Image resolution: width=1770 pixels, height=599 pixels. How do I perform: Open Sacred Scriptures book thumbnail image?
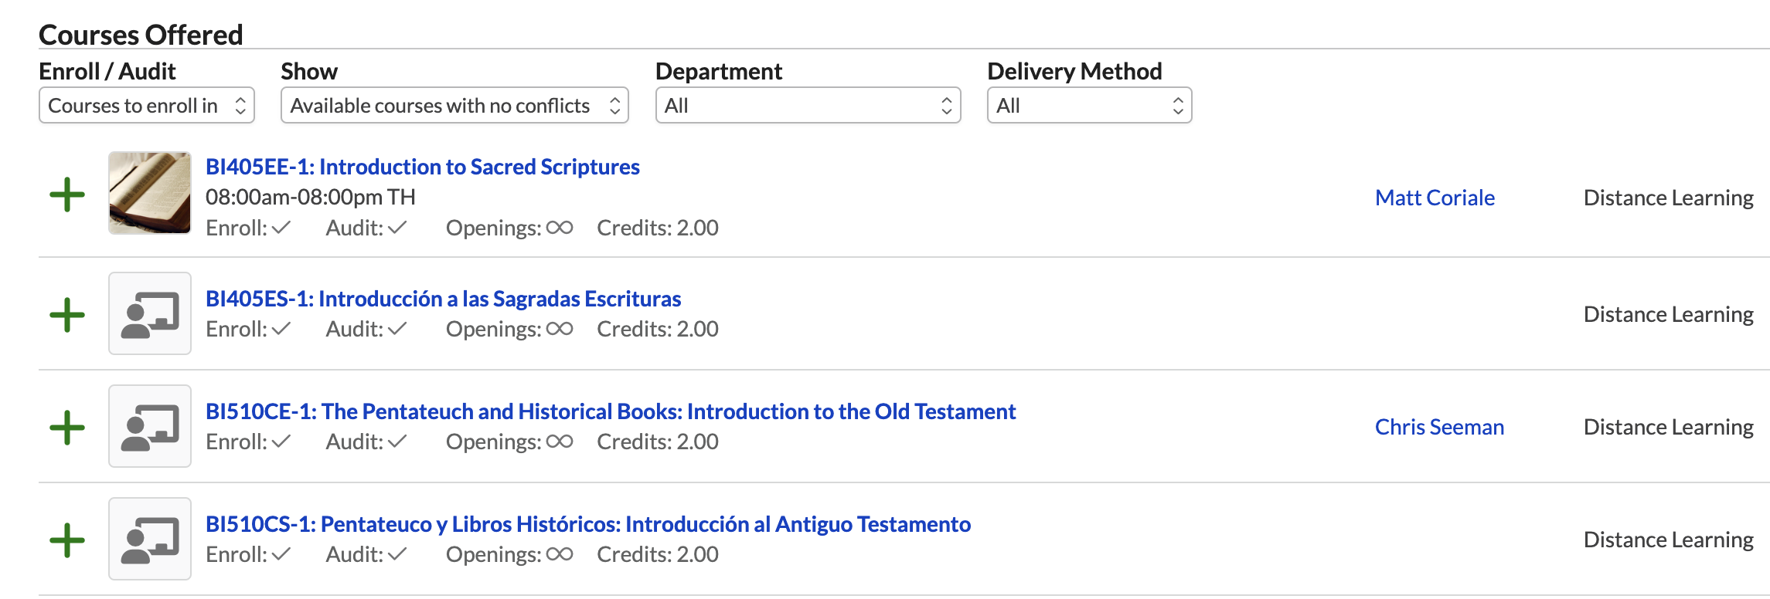coord(150,193)
